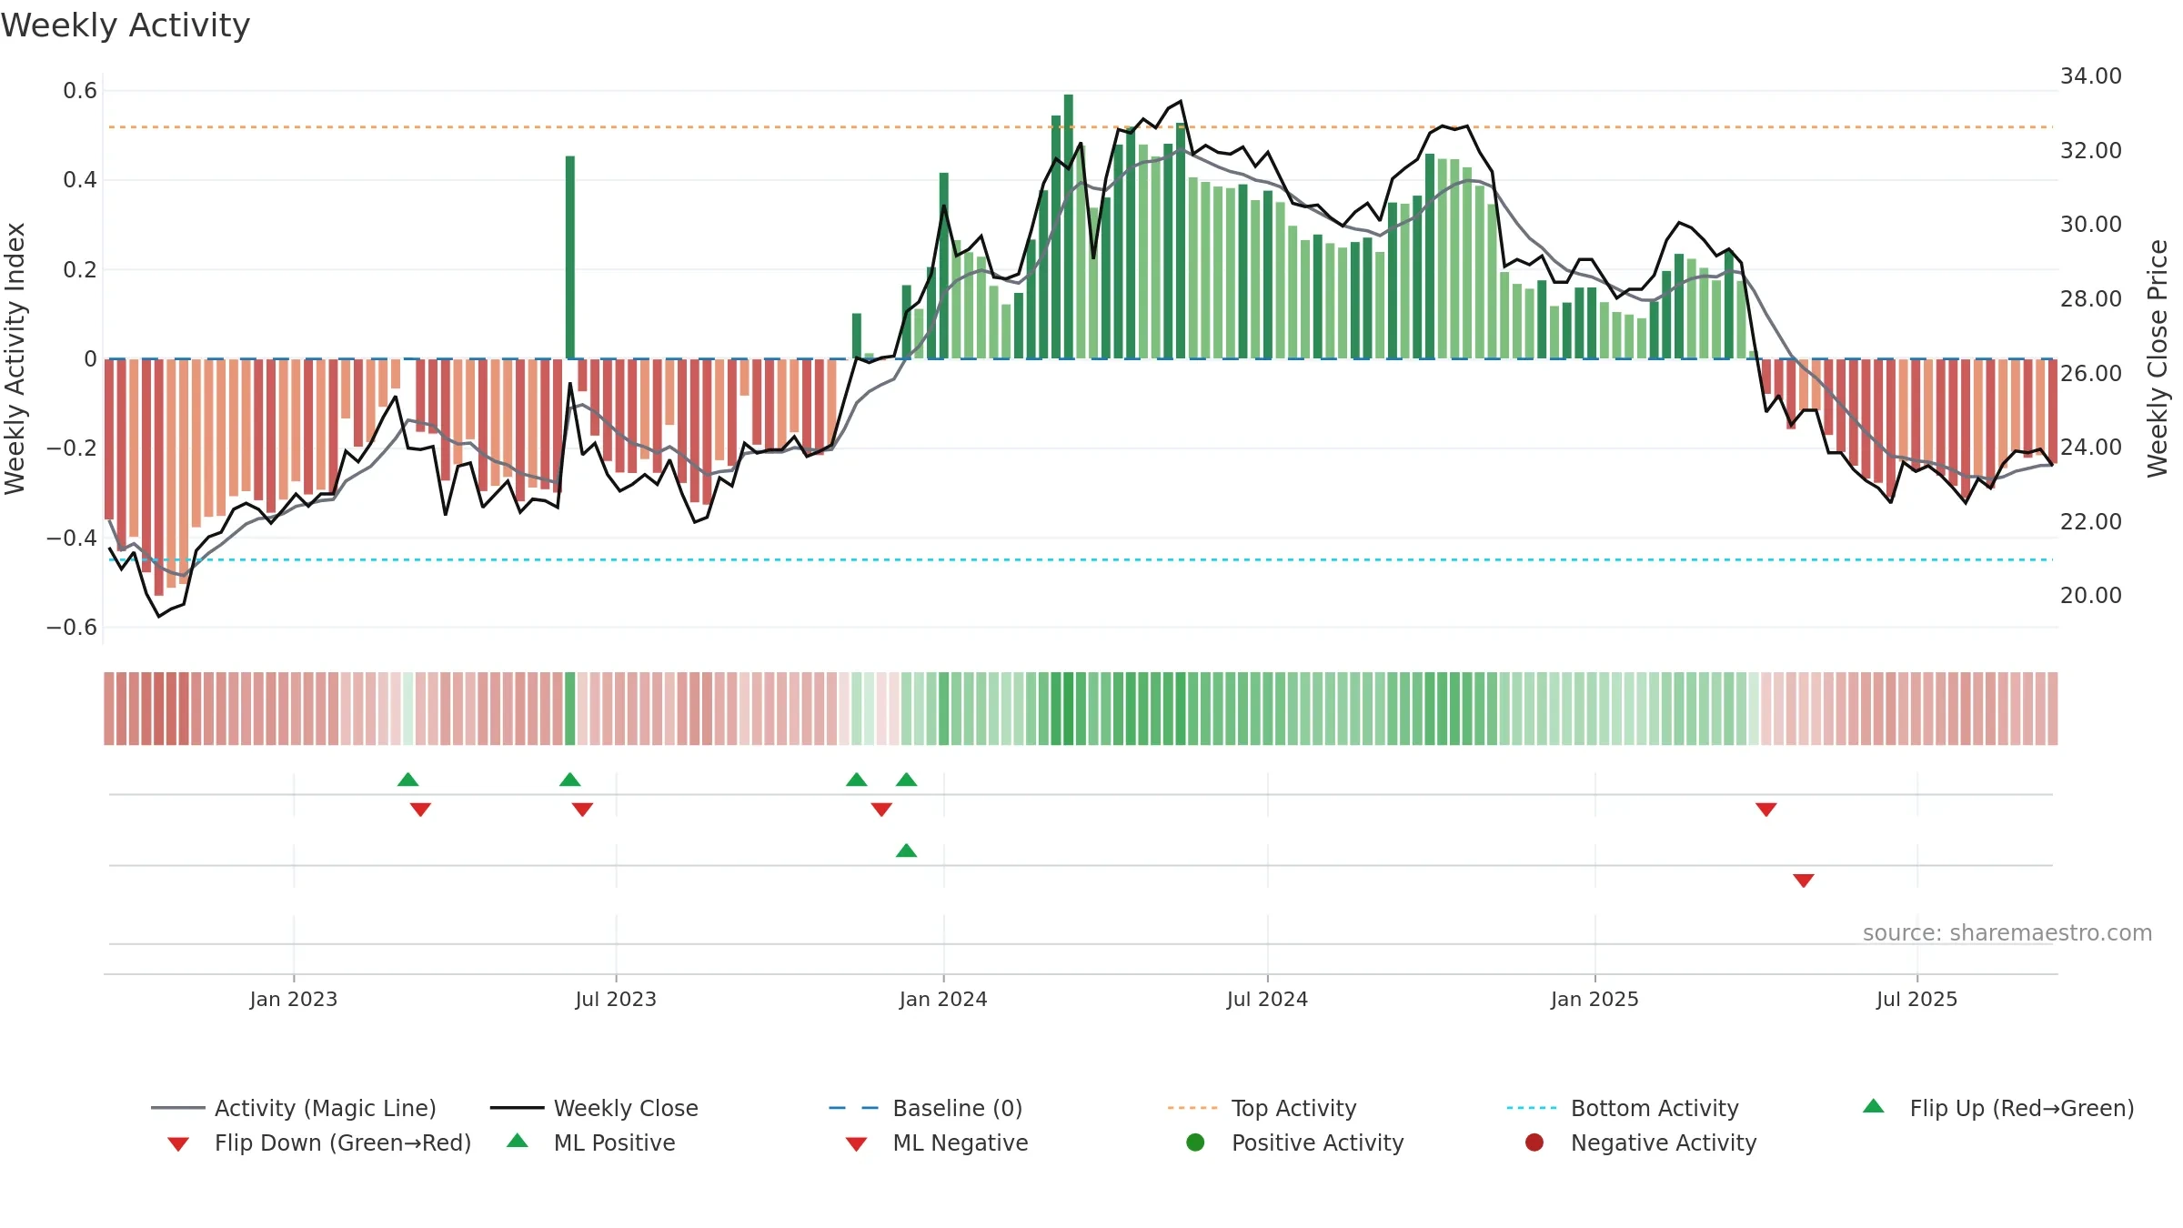The image size is (2183, 1228).
Task: Select the red flip-down triangle in March 2023
Action: [420, 810]
